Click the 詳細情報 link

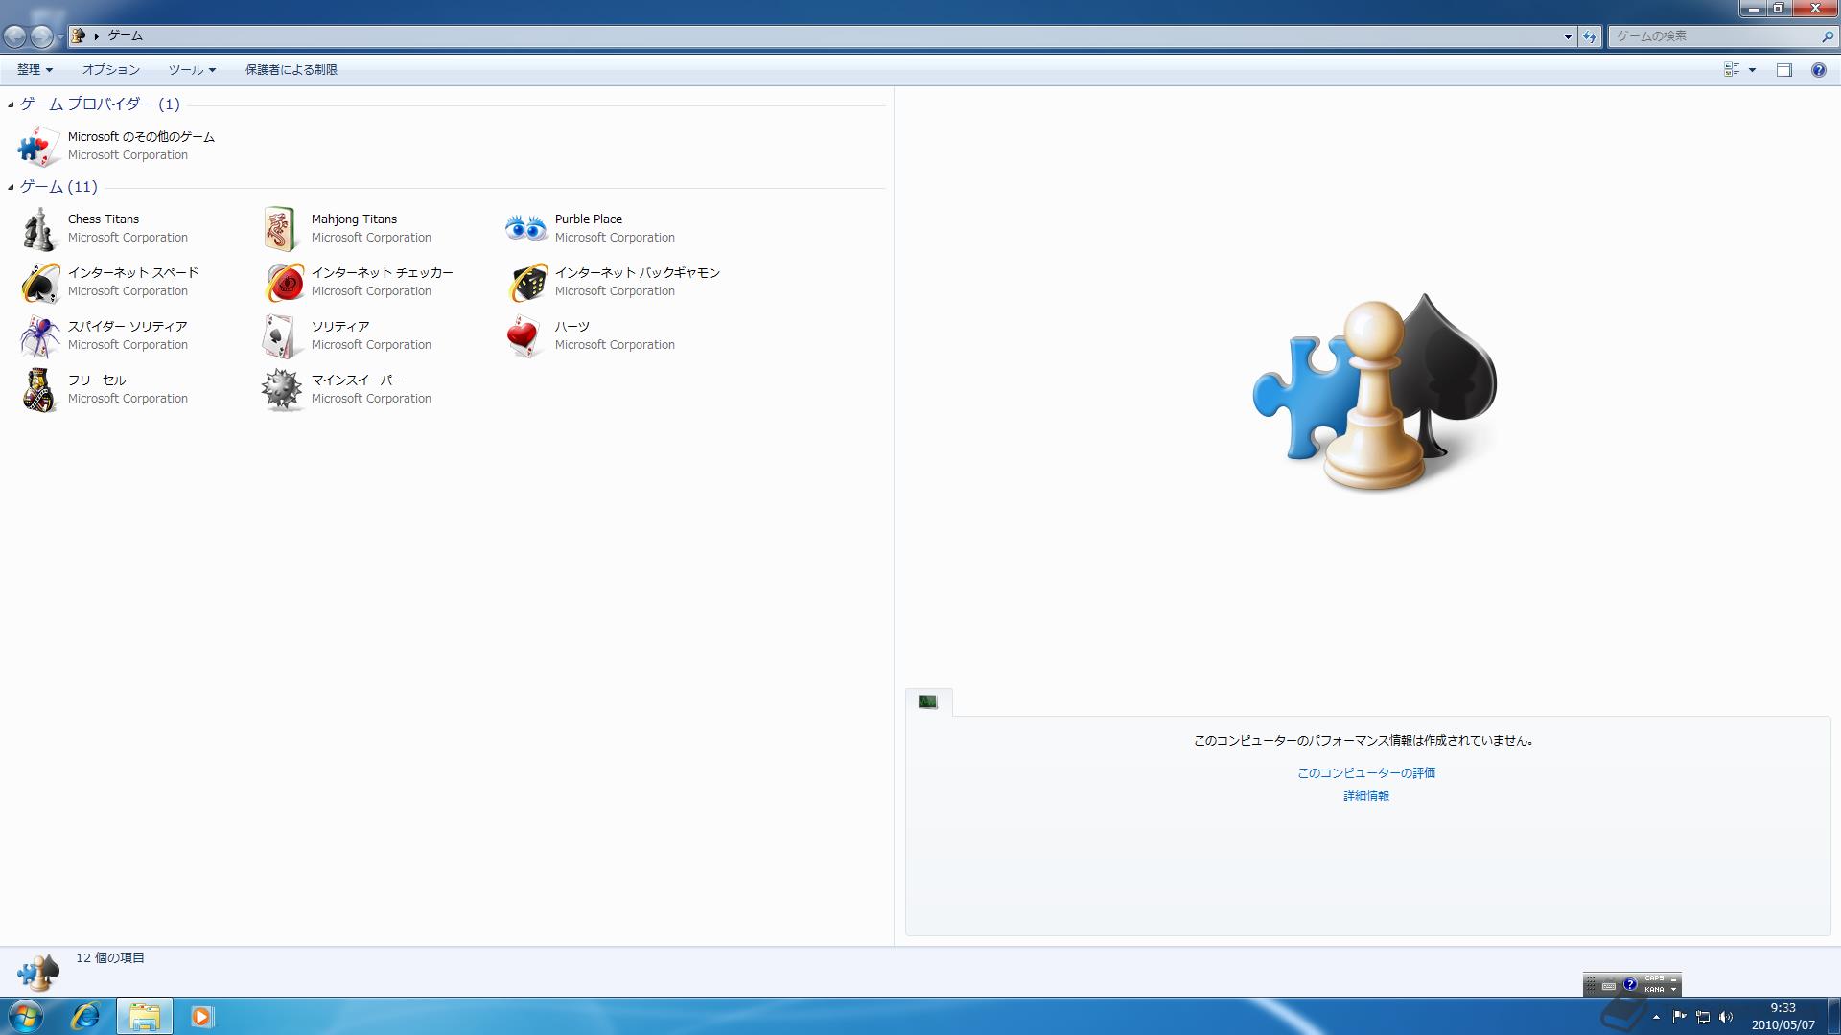coord(1366,796)
